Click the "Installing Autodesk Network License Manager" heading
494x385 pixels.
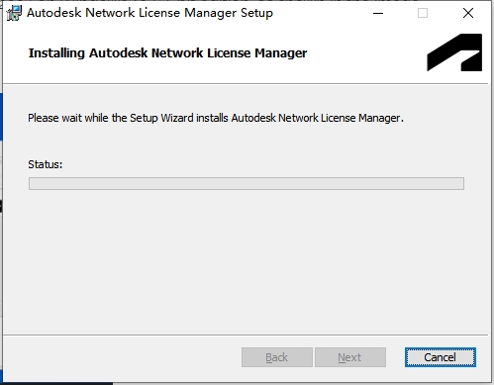(x=167, y=52)
